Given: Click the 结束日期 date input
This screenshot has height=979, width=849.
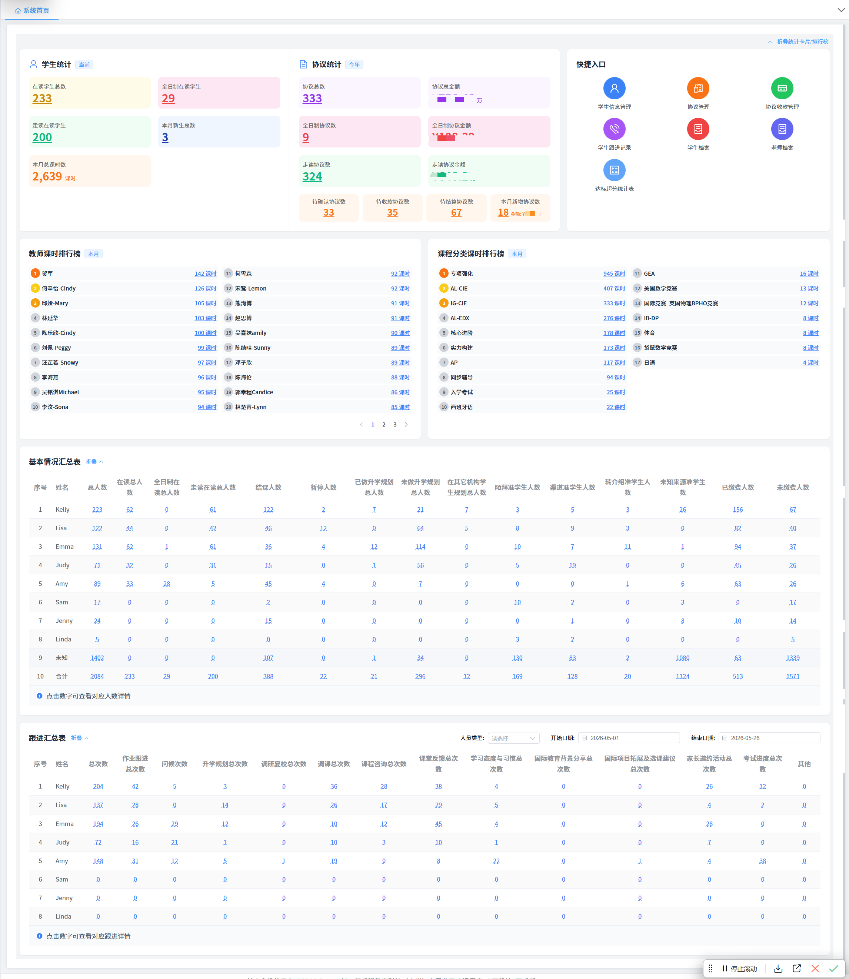Looking at the screenshot, I should pos(769,738).
